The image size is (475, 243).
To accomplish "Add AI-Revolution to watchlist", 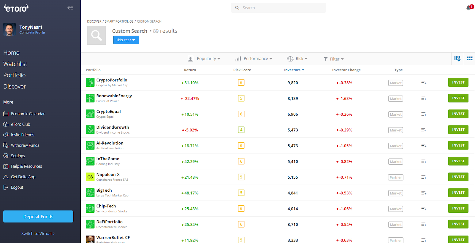I will point(424,146).
